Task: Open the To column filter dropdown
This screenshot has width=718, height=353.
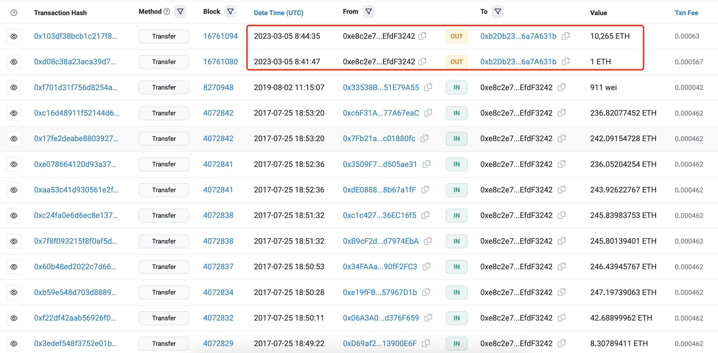Action: [498, 11]
